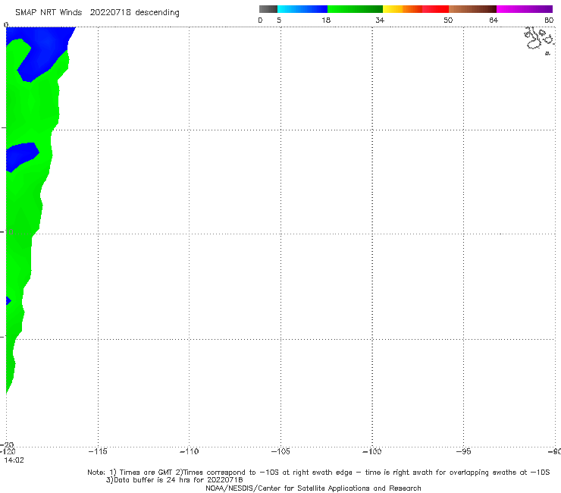Viewport: 561px width, 493px height.
Task: Click the longitude label "-105"
Action: coord(280,451)
